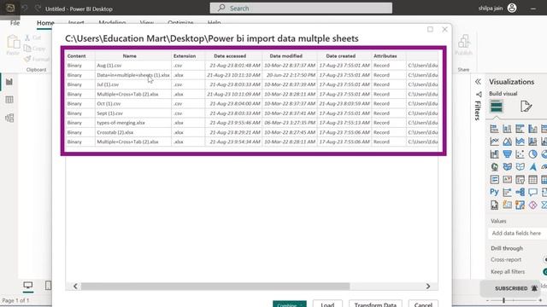This screenshot has width=547, height=307.
Task: Click the horizontal scrollbar thumb
Action: coord(215,287)
